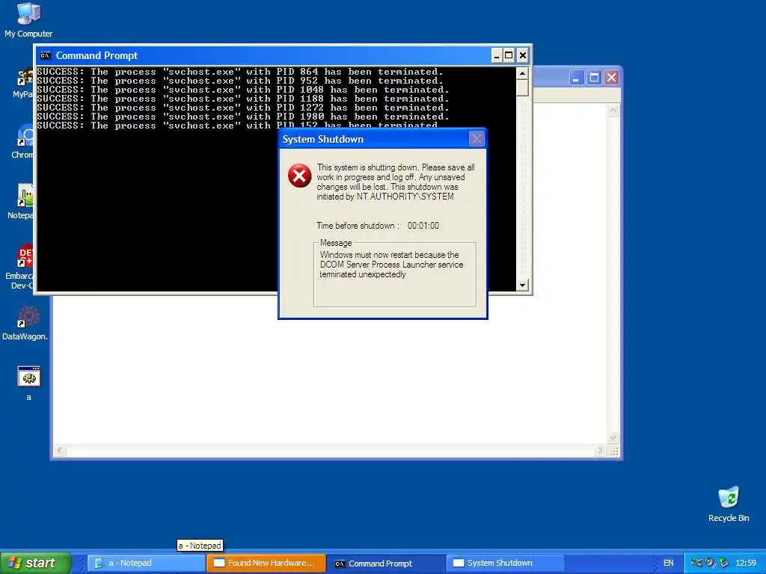Click the Command Prompt scrollbar thumb
Viewport: 766px width, 574px height.
522,88
